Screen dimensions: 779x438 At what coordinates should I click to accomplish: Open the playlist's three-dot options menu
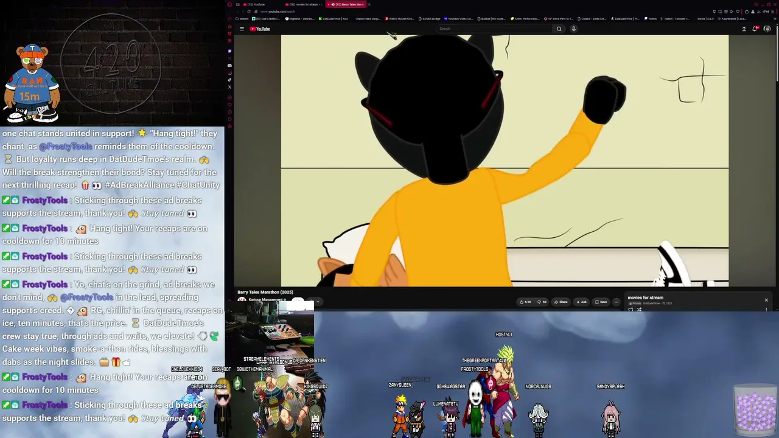pyautogui.click(x=766, y=310)
